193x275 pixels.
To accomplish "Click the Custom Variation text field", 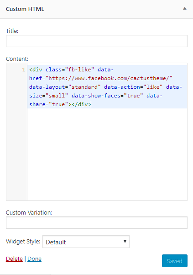I will [97, 223].
